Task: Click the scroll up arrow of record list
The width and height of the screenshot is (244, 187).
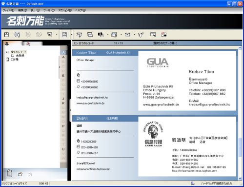Action: click(240, 48)
